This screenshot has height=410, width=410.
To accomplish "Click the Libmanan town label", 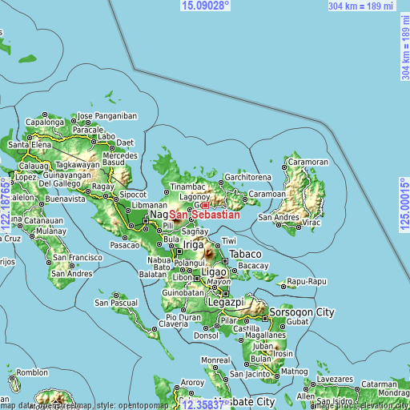I will 150,205.
